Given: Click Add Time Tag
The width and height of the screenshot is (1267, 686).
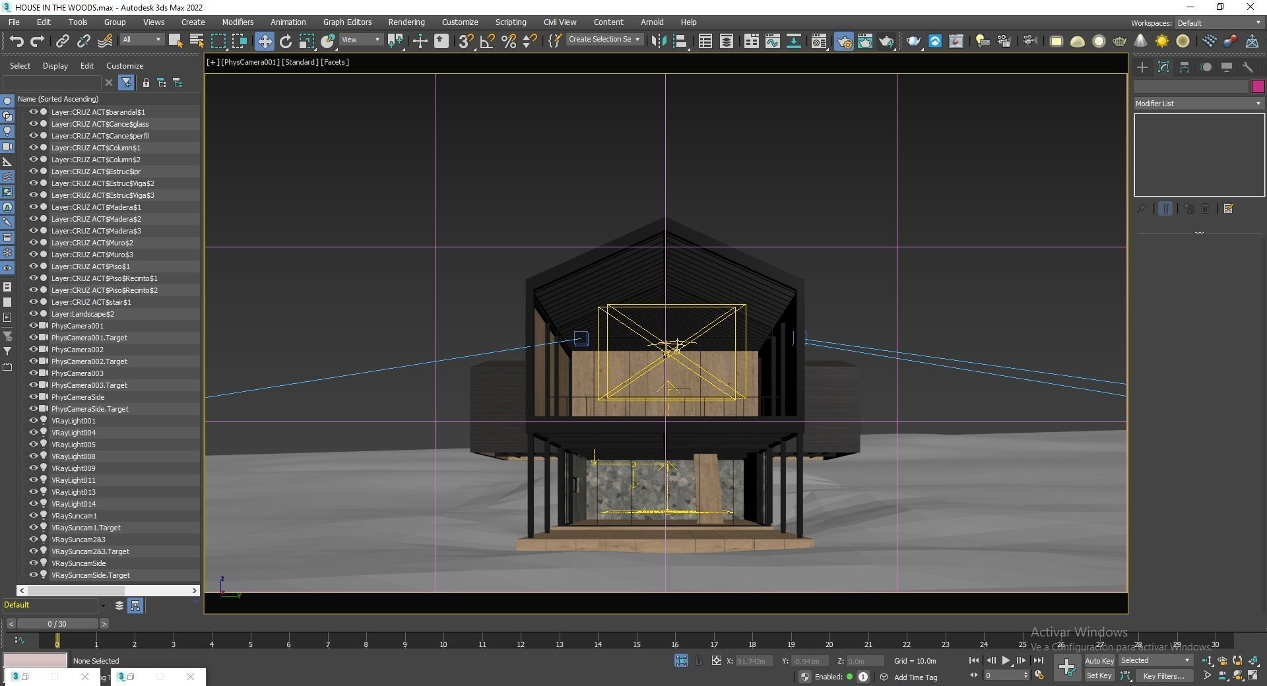Looking at the screenshot, I should click(x=915, y=677).
